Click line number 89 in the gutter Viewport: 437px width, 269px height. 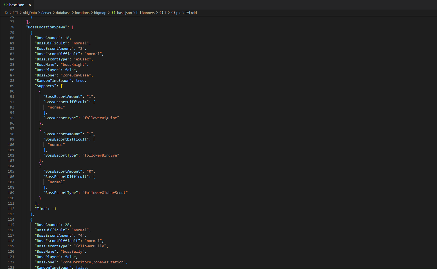click(x=12, y=86)
